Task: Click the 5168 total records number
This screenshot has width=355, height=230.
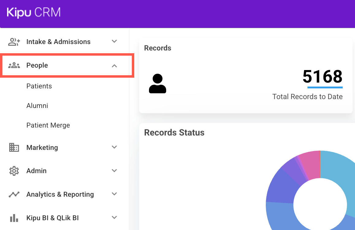Action: click(323, 76)
